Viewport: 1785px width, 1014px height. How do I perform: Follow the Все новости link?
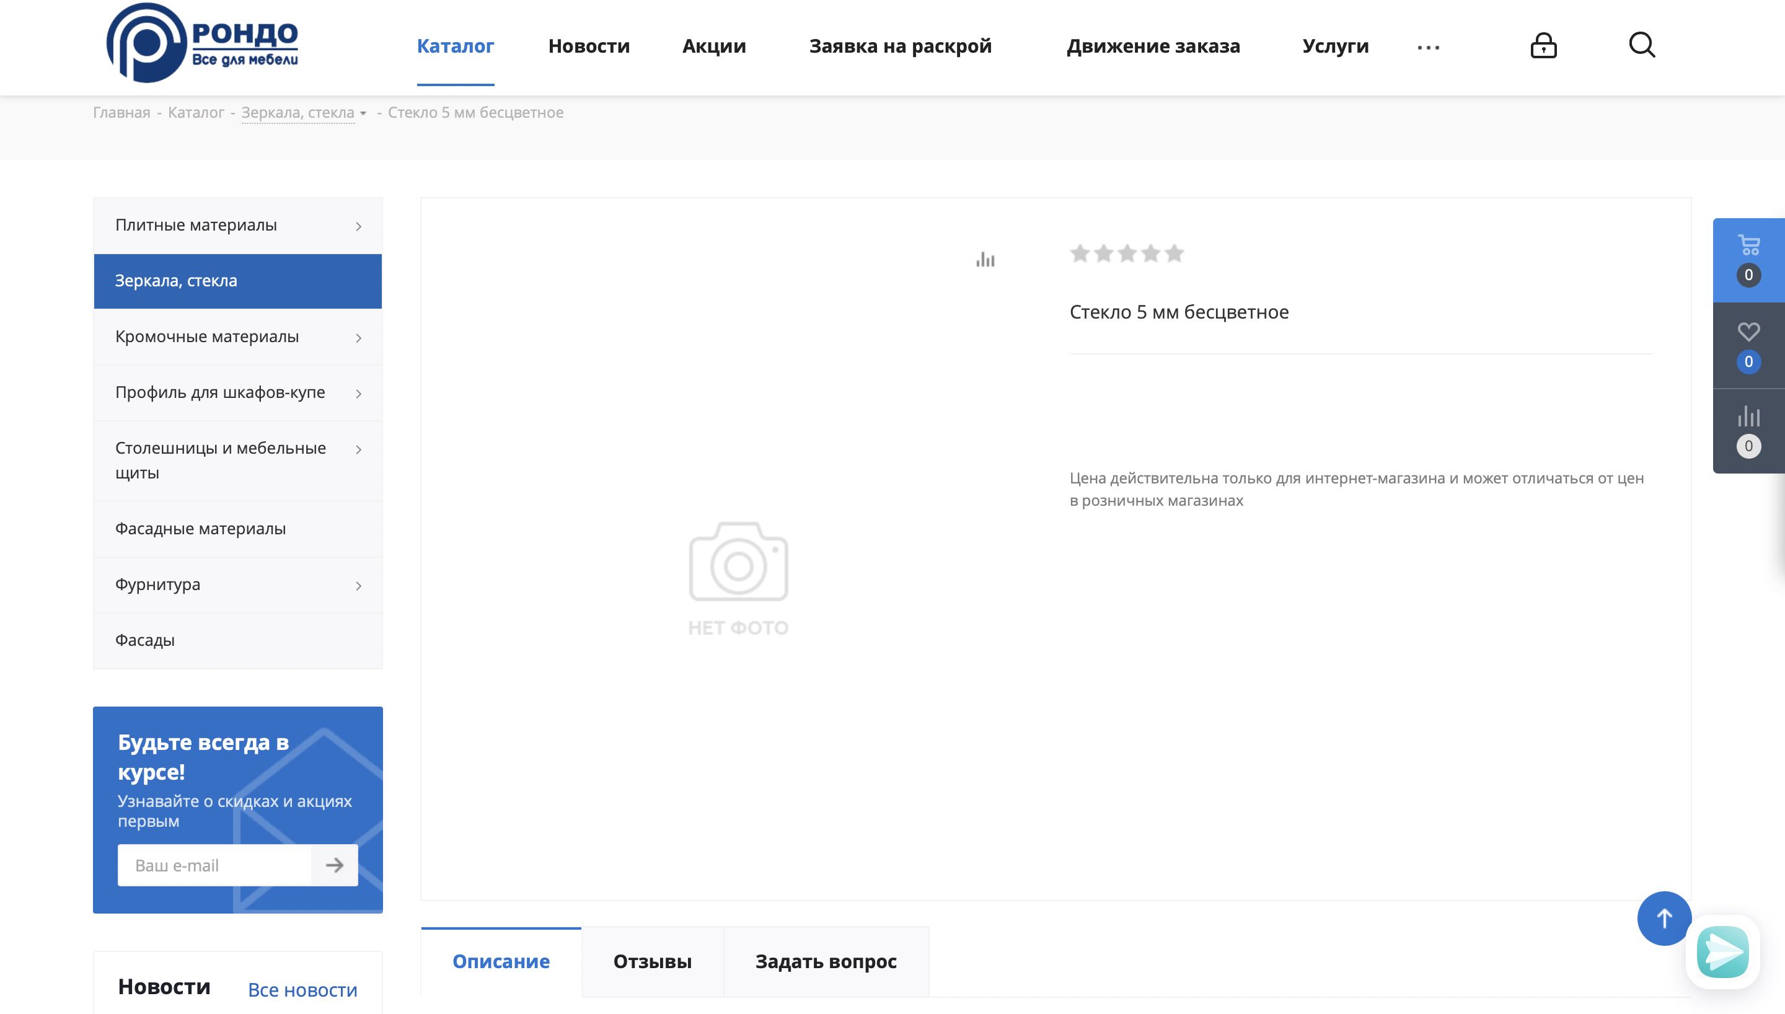302,990
